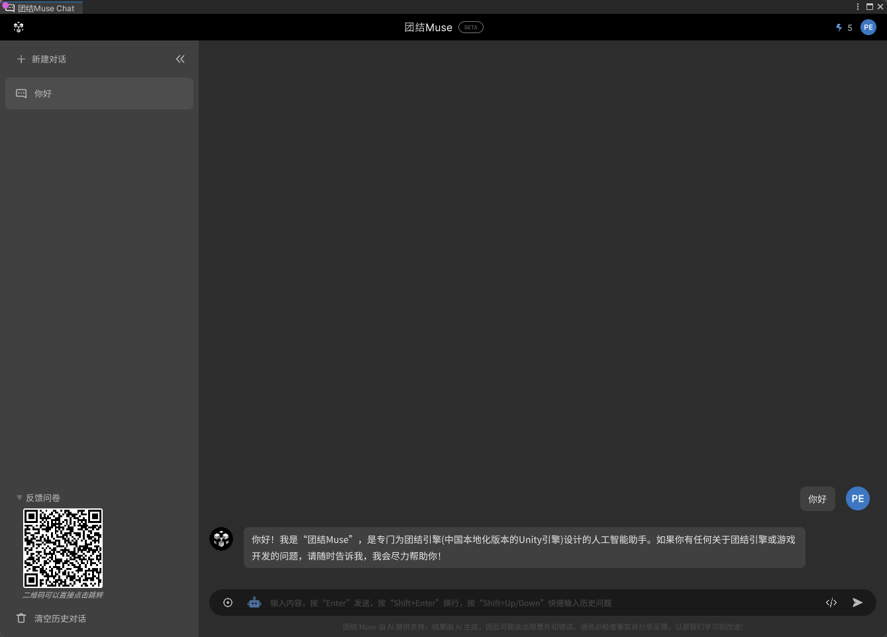Click the Muse assistant avatar in chat
This screenshot has width=887, height=637.
click(221, 539)
